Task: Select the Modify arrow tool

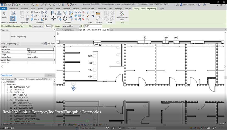Action: (x=4, y=14)
